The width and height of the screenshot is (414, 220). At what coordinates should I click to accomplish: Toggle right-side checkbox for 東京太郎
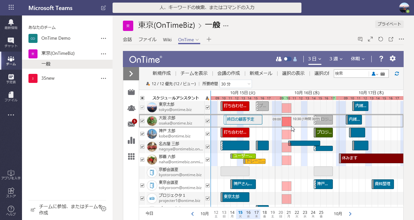pyautogui.click(x=208, y=107)
